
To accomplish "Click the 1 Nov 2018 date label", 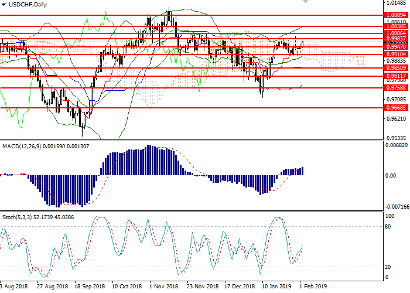I will point(164,286).
